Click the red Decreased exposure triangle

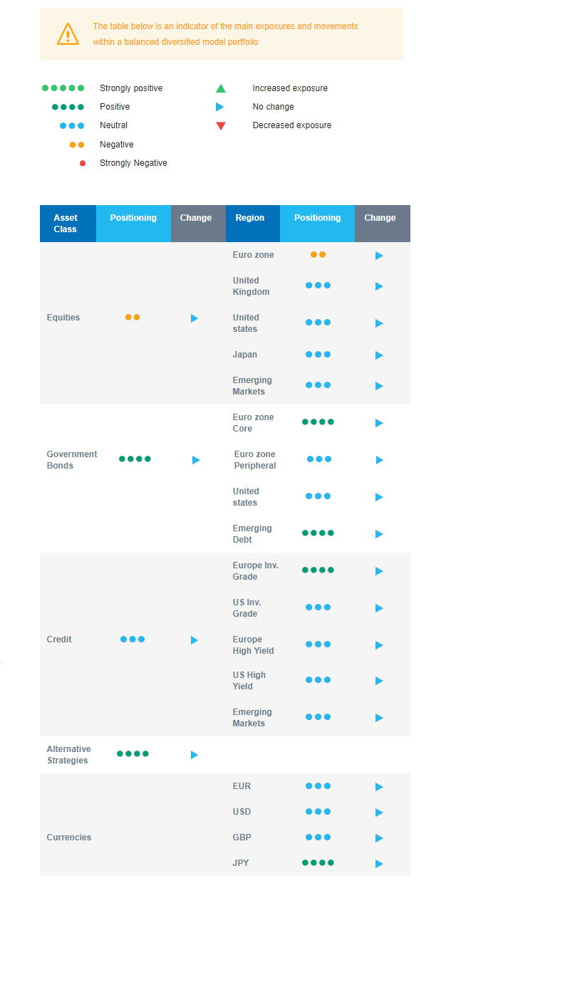[x=221, y=126]
